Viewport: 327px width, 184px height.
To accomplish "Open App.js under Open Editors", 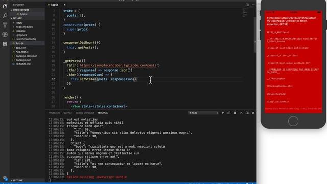I will [x=24, y=14].
